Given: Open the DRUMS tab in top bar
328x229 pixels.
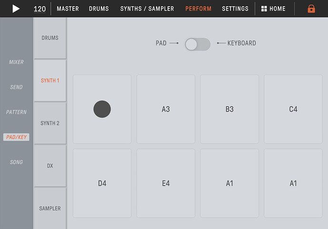Looking at the screenshot, I should coord(99,9).
